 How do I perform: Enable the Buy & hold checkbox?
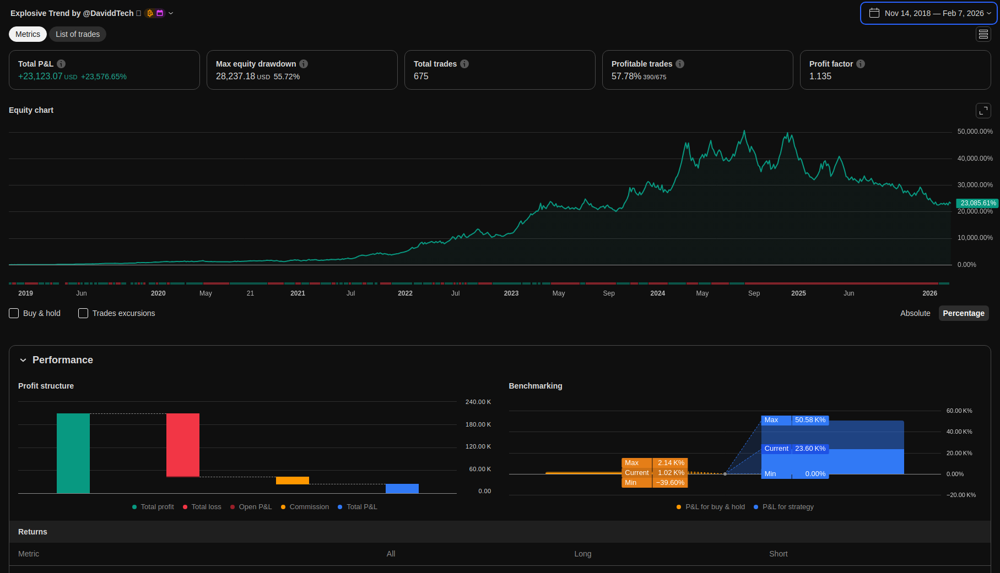tap(14, 313)
